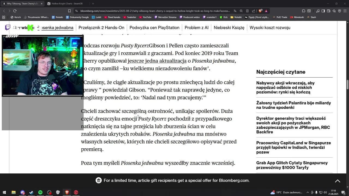349x196 pixels.
Task: Open Menadżer Streama bookmark
Action: 165,17
